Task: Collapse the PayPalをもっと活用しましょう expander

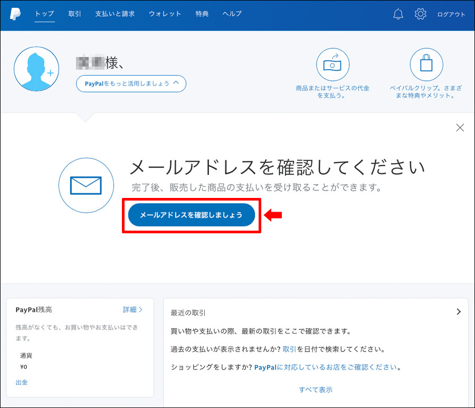Action: tap(131, 83)
